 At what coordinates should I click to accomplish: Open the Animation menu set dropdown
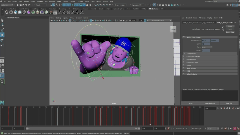(x=7, y=5)
